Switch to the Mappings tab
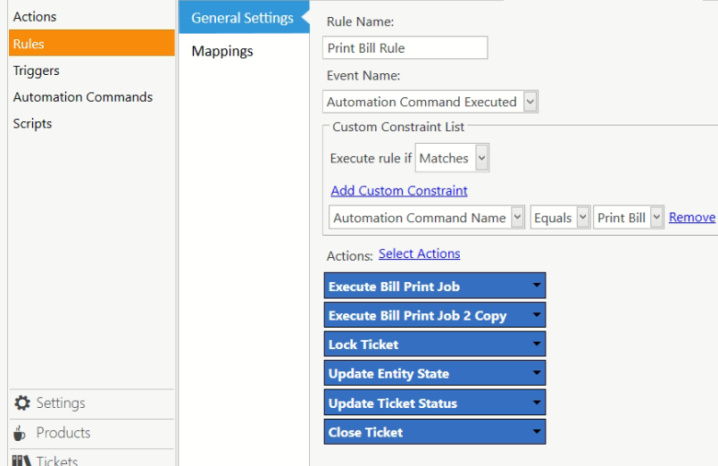Screen dimensions: 718x466 tap(222, 51)
